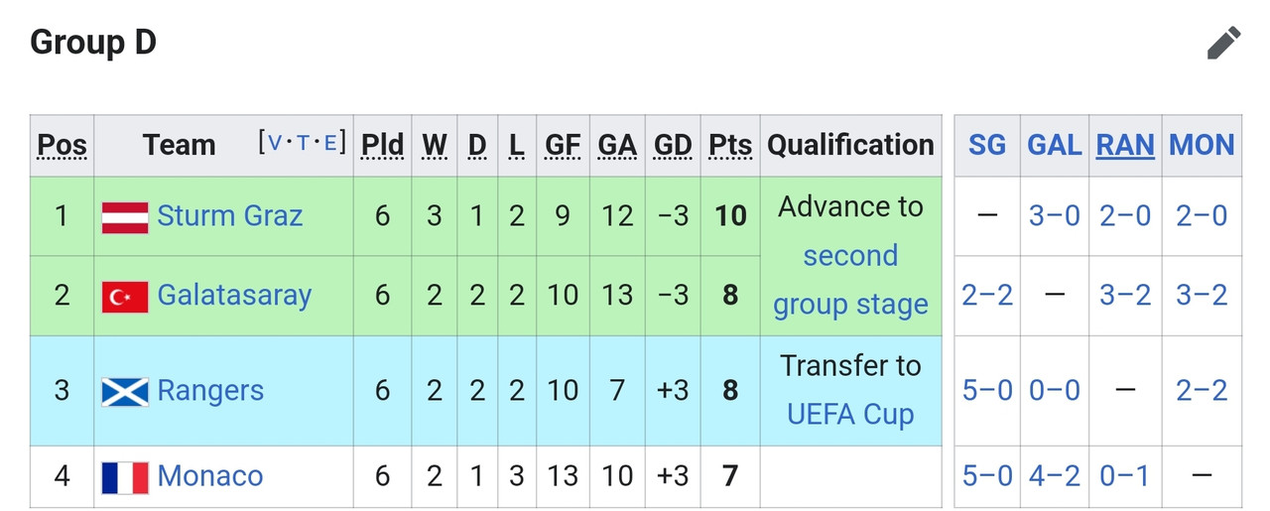Click the T template talk link
Viewport: 1270px width, 511px height.
click(x=303, y=143)
